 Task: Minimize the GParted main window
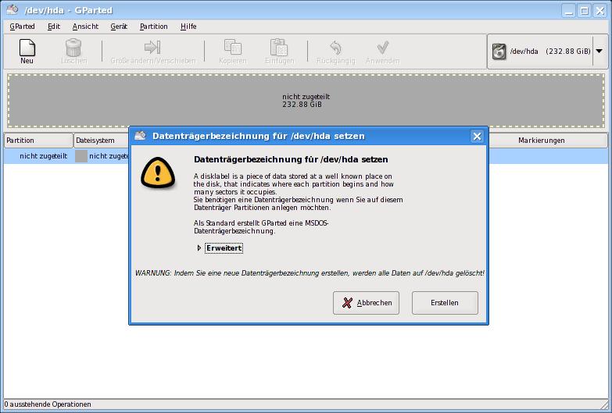569,10
